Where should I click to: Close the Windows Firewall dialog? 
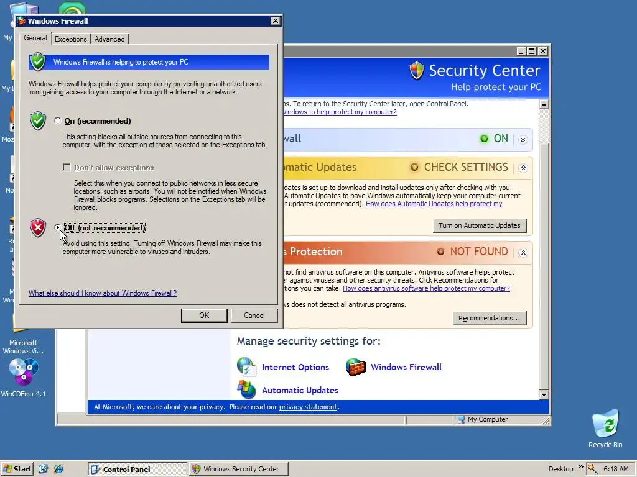pyautogui.click(x=275, y=21)
